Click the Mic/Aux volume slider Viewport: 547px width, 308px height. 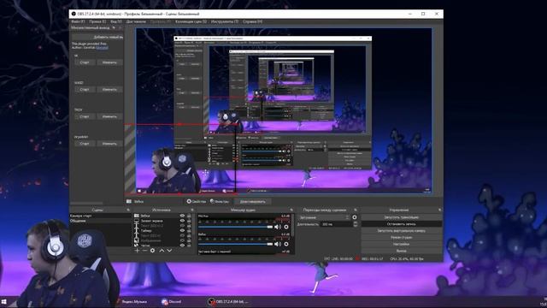point(236,227)
